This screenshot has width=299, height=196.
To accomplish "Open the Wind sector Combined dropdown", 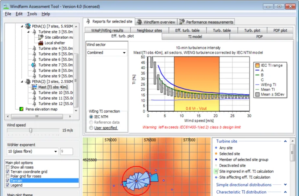I will 124,53.
